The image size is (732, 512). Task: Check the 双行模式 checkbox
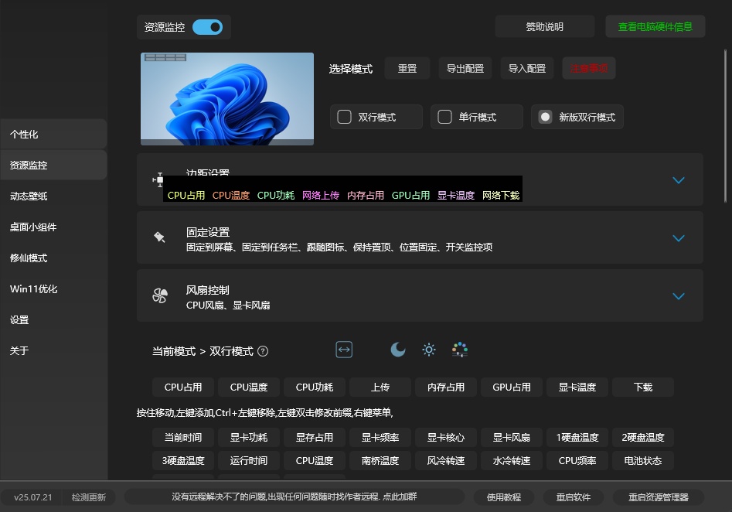click(344, 117)
